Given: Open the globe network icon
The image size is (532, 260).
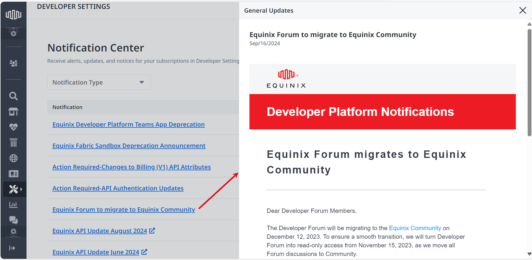Looking at the screenshot, I should [x=14, y=158].
